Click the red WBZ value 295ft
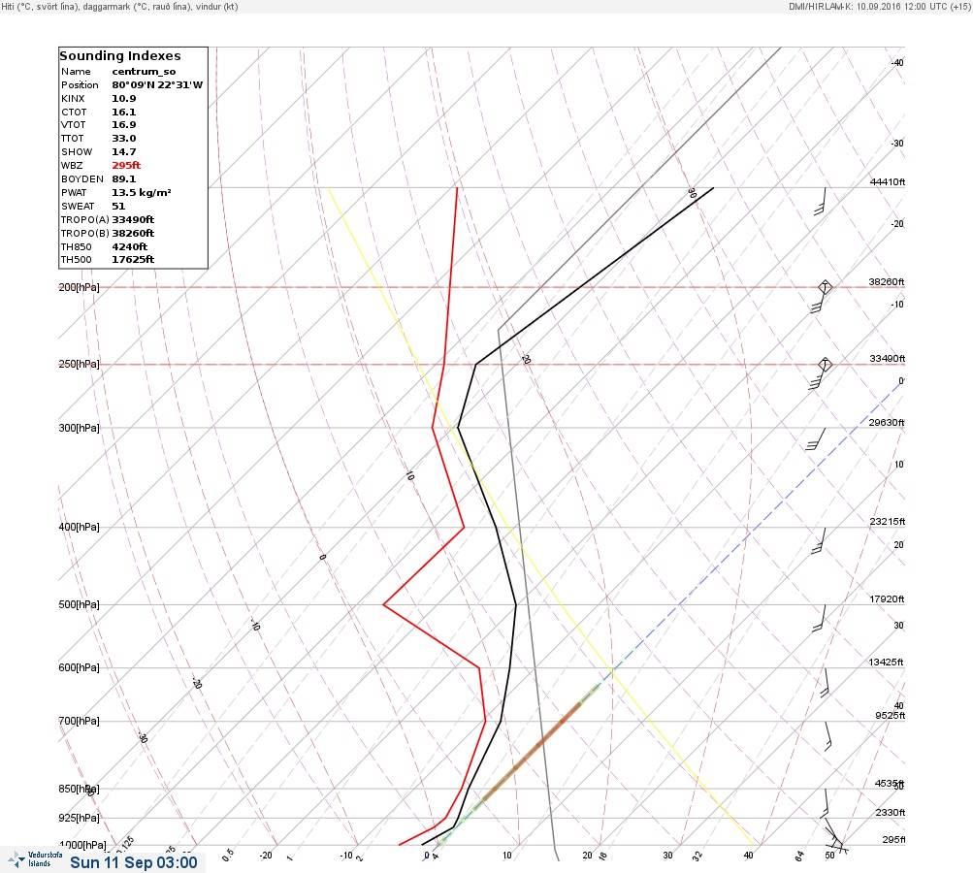Screen dimensions: 973x873 tap(126, 165)
